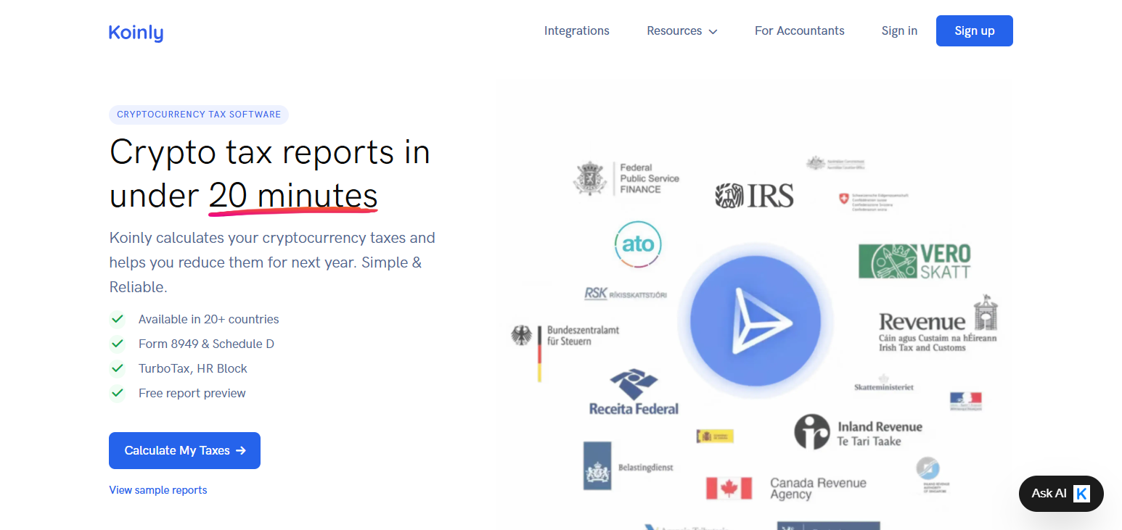This screenshot has height=530, width=1122.
Task: Go to For Accountants
Action: 800,30
